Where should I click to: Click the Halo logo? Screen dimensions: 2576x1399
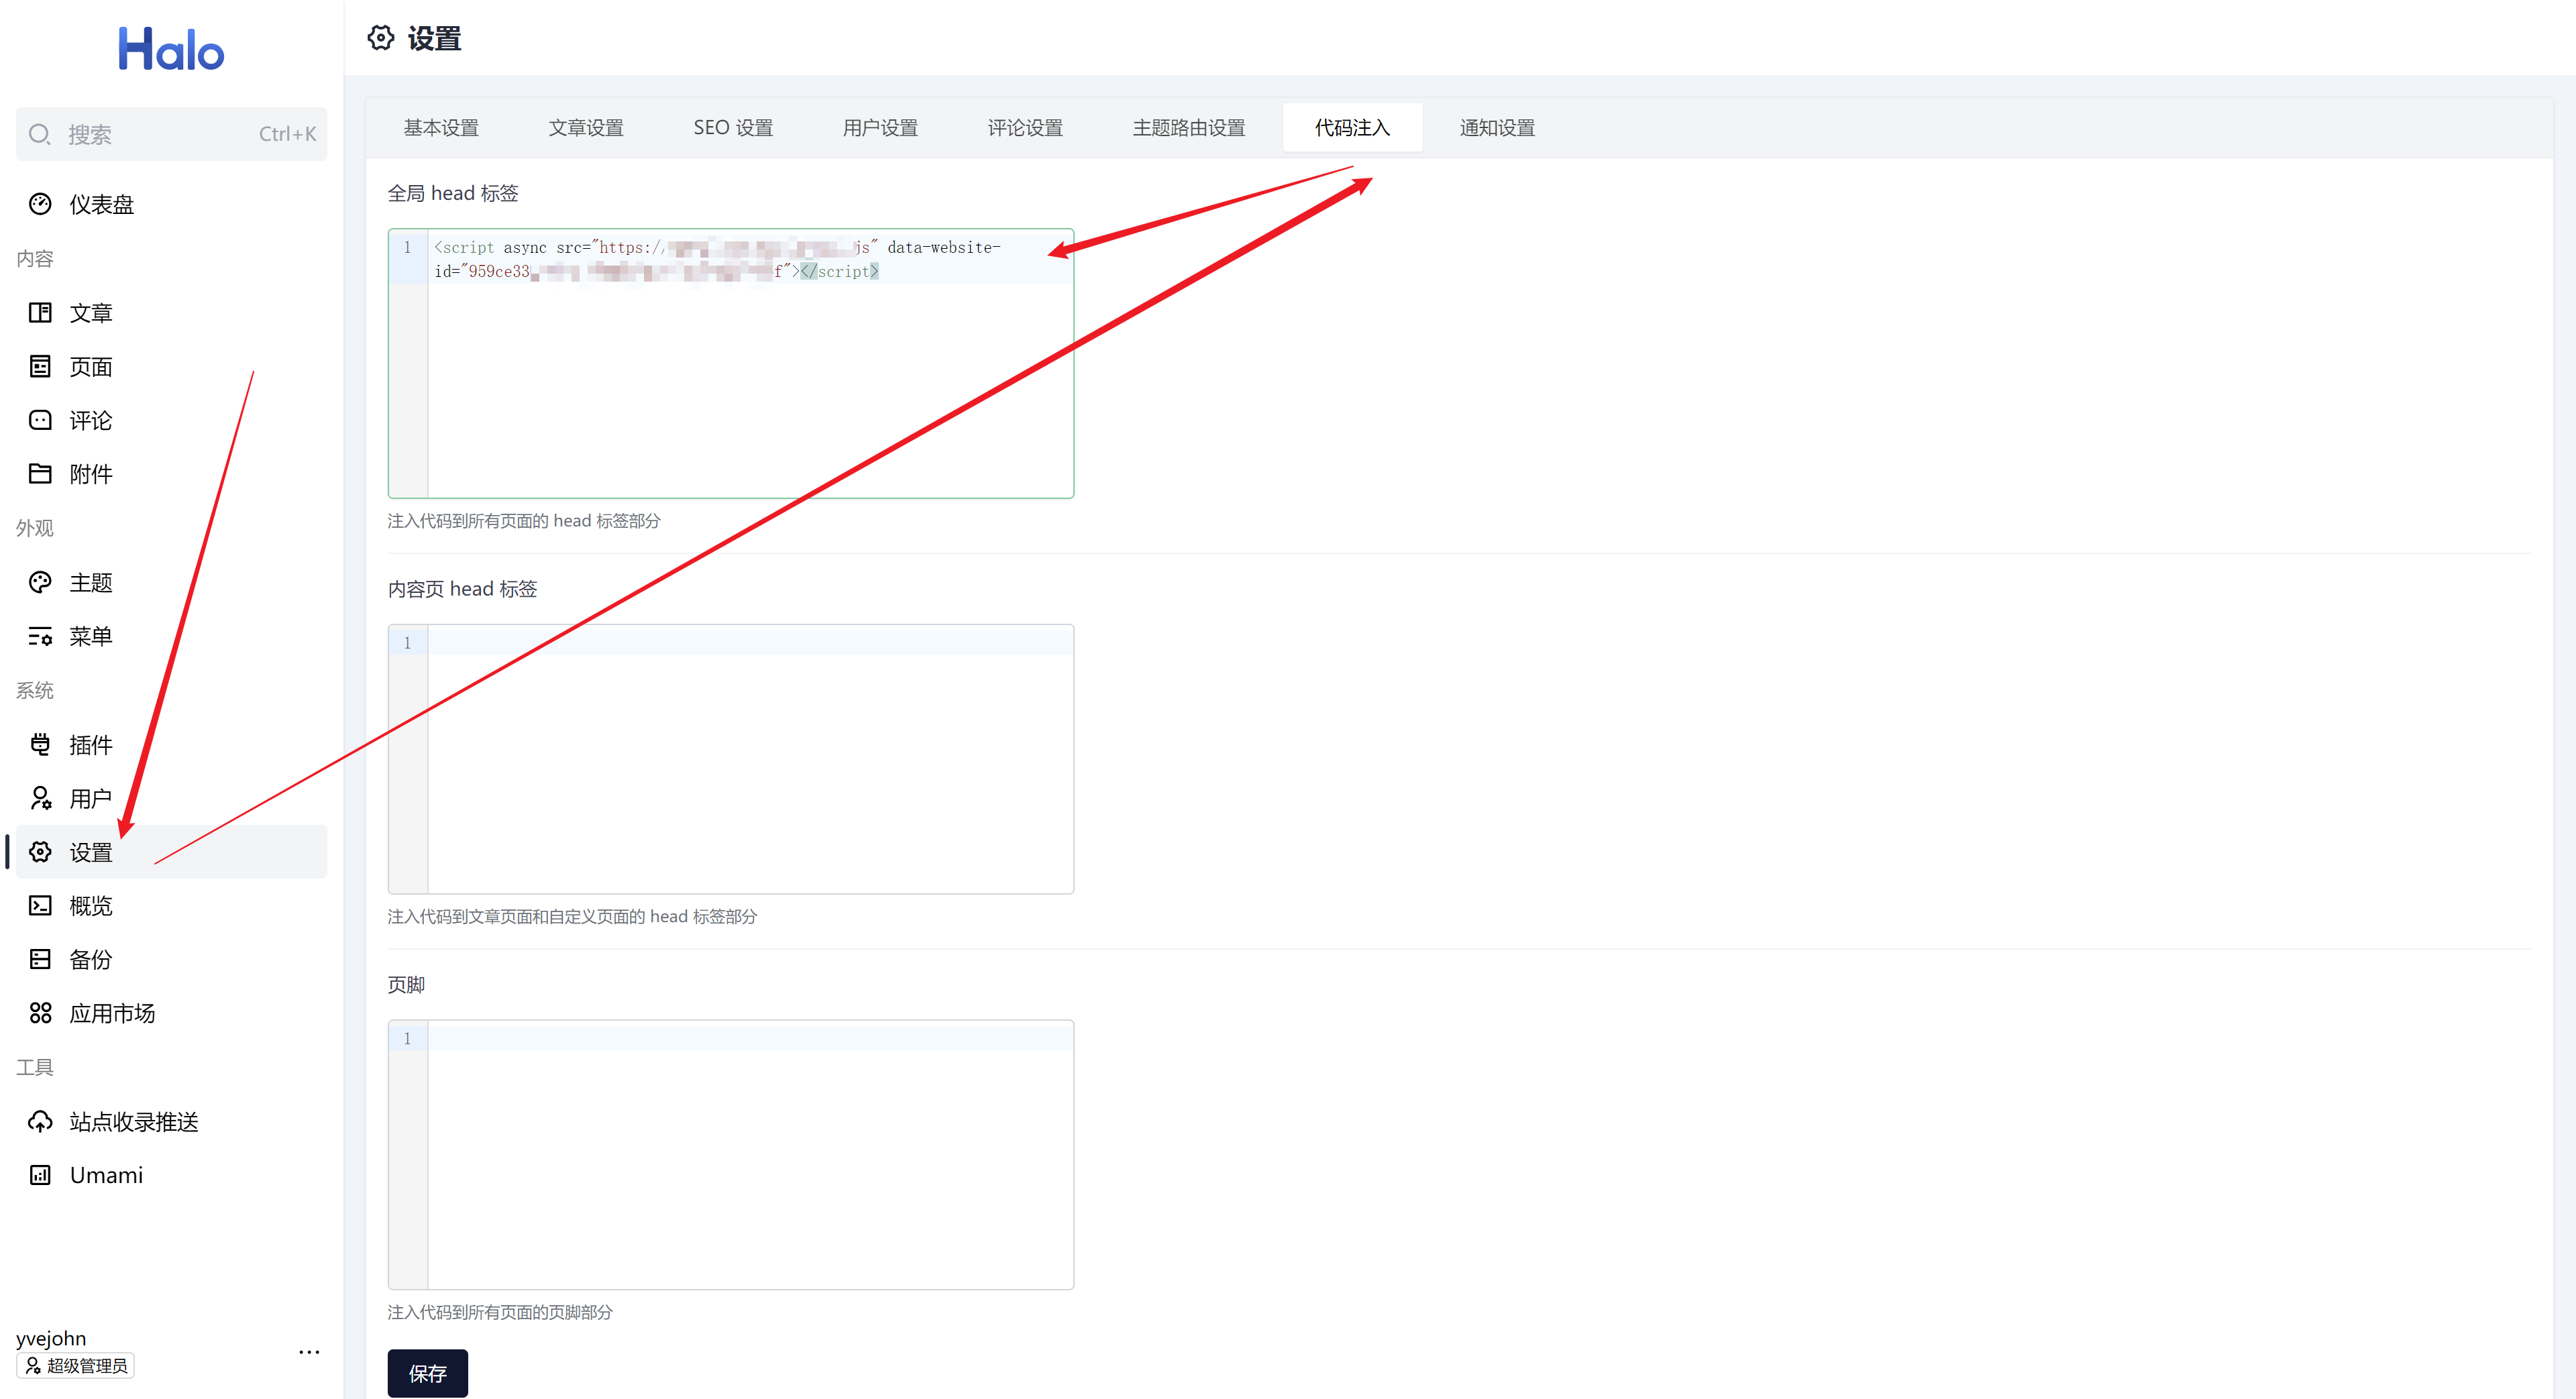(171, 49)
